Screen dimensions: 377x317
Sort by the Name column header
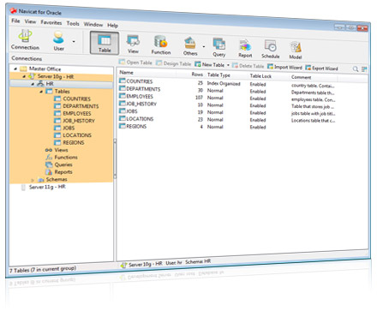(126, 73)
